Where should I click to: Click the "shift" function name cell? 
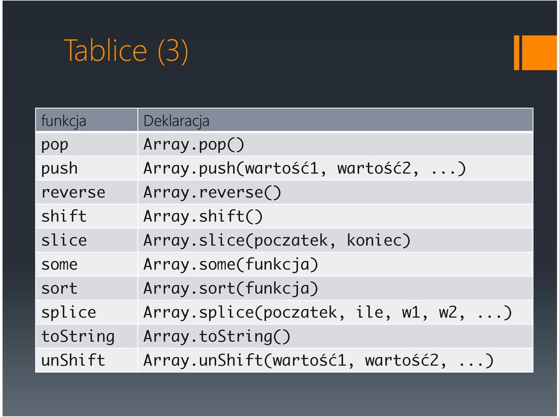(87, 216)
